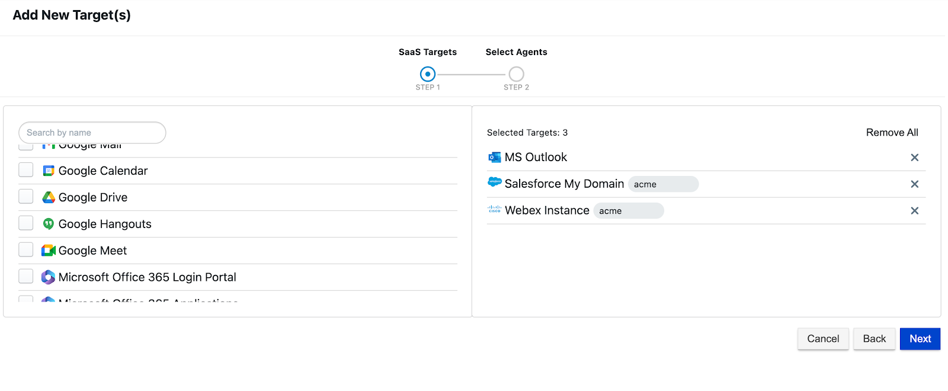
Task: Click the SaaS Targets step label
Action: click(428, 52)
